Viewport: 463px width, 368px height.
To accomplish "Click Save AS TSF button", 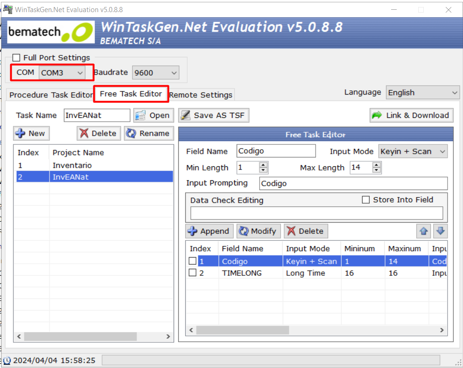I will (x=213, y=115).
